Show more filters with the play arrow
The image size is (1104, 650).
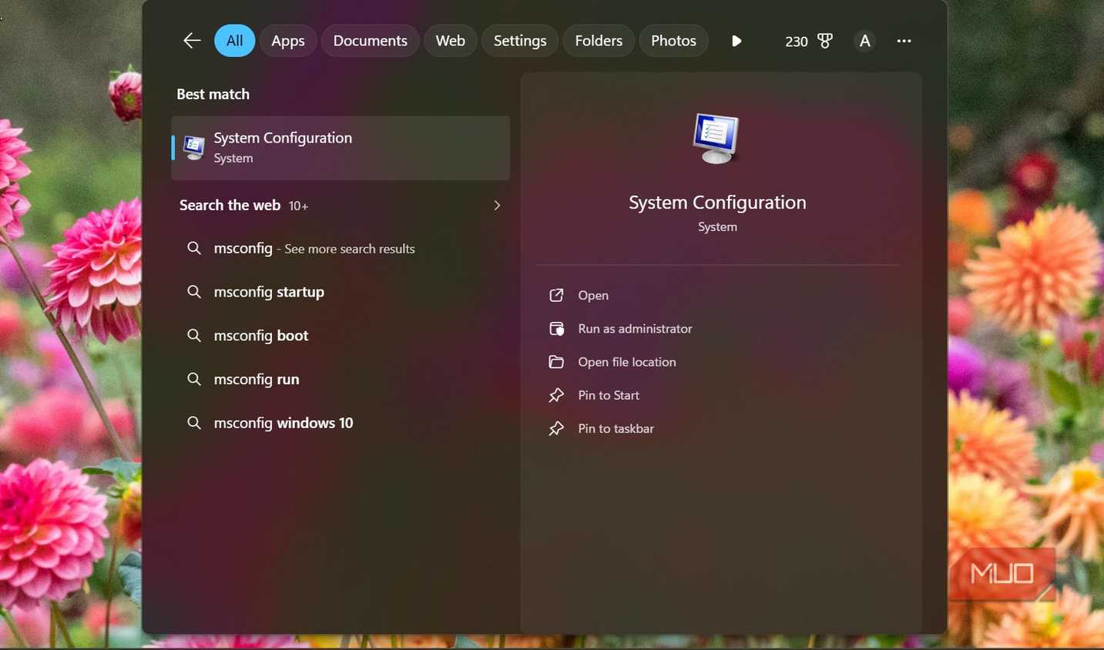click(x=737, y=41)
